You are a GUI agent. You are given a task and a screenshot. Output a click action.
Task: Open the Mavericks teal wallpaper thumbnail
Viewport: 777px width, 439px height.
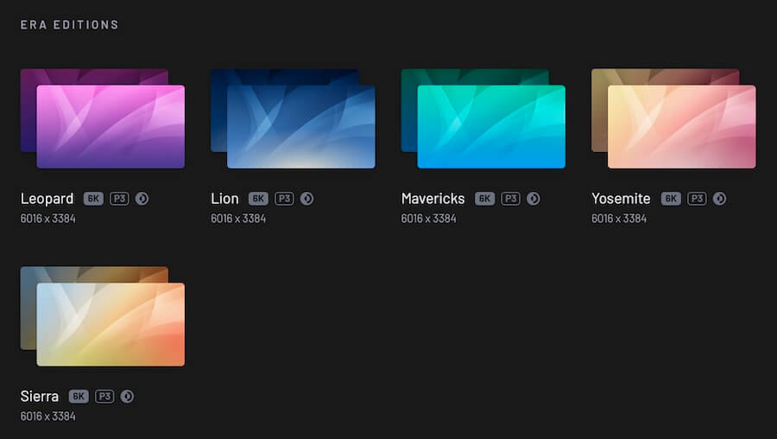(491, 126)
